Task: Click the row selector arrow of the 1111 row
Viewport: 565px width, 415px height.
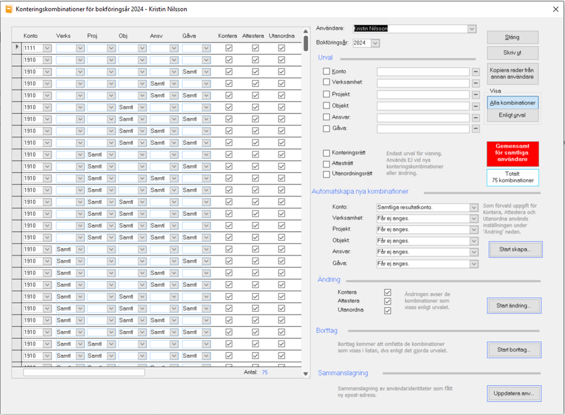Action: (x=16, y=47)
